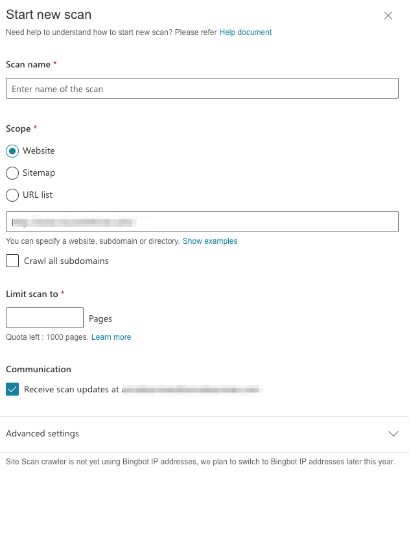The width and height of the screenshot is (409, 548).
Task: Select the Website scope radio button
Action: [12, 150]
